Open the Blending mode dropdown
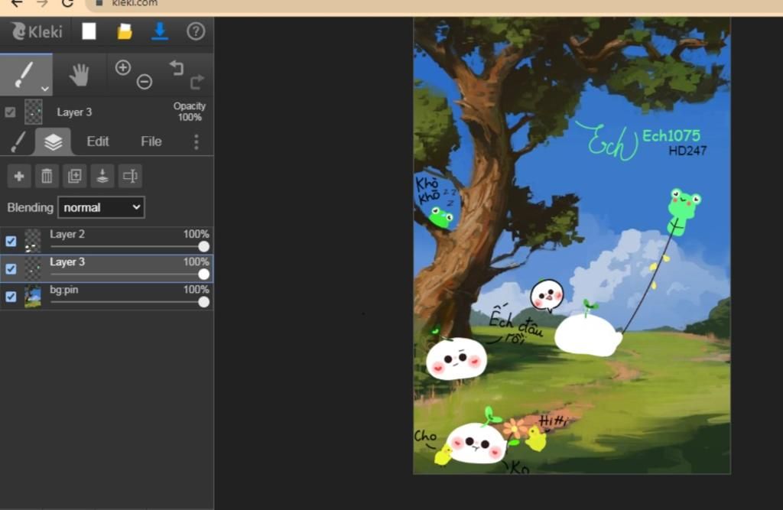The width and height of the screenshot is (783, 510). (101, 207)
